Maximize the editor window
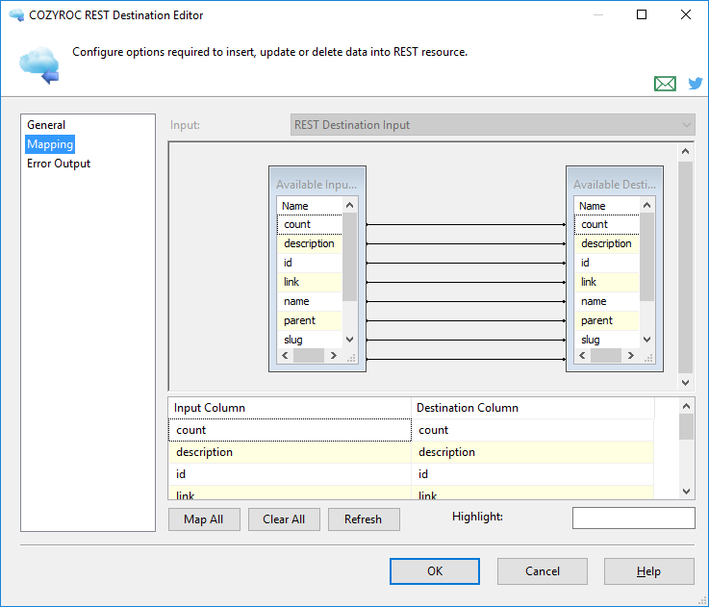The width and height of the screenshot is (709, 607). pos(641,15)
